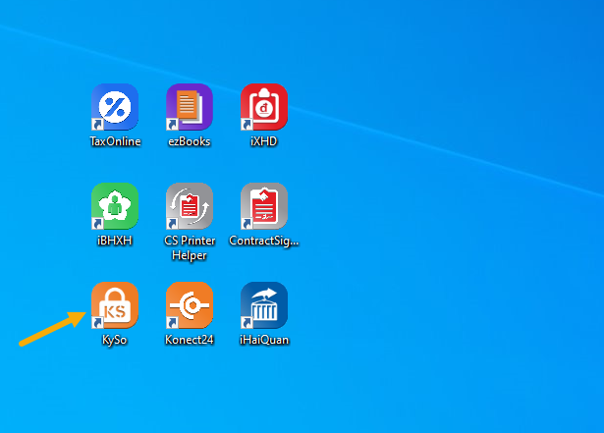604x433 pixels.
Task: Select the iHaiQuan blue container icon
Action: pos(264,305)
